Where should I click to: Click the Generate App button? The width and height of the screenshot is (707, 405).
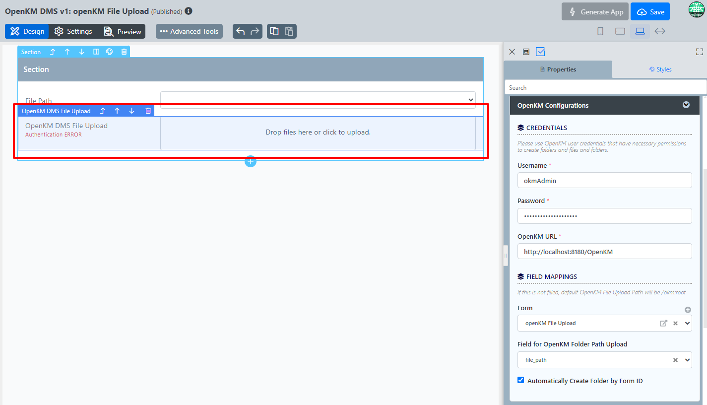[x=595, y=12]
